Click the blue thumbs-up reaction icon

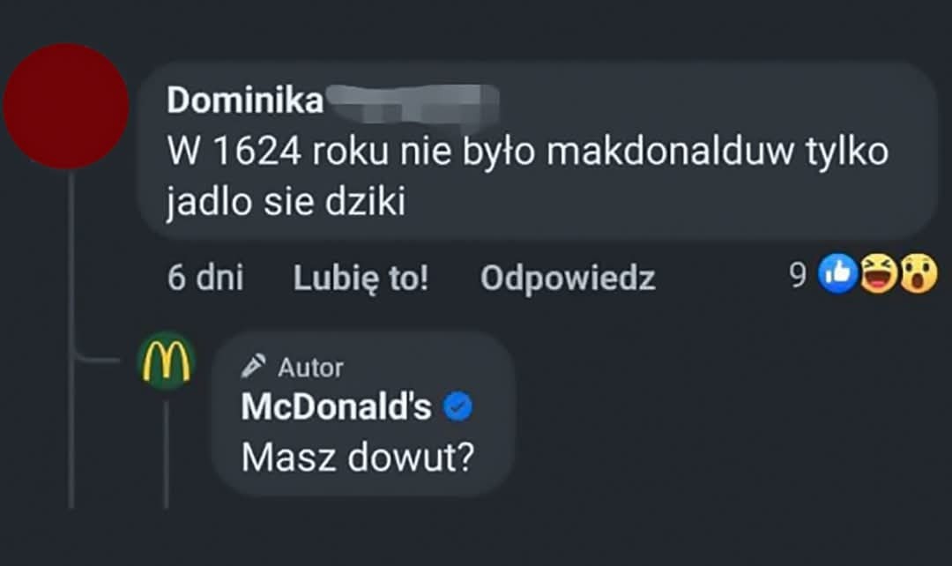point(837,276)
